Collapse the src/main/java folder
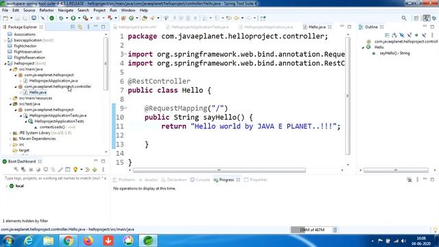This screenshot has width=439, height=247. click(x=10, y=69)
